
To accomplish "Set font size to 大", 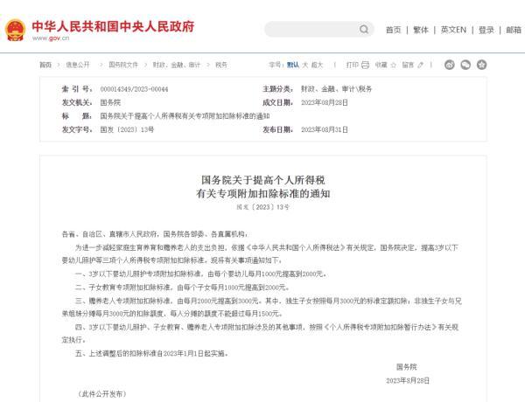I will click(x=304, y=65).
